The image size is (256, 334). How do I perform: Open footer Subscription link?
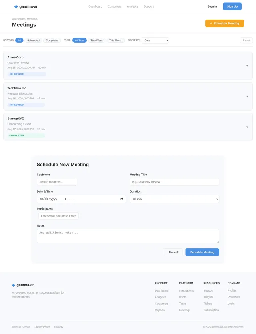pos(211,310)
